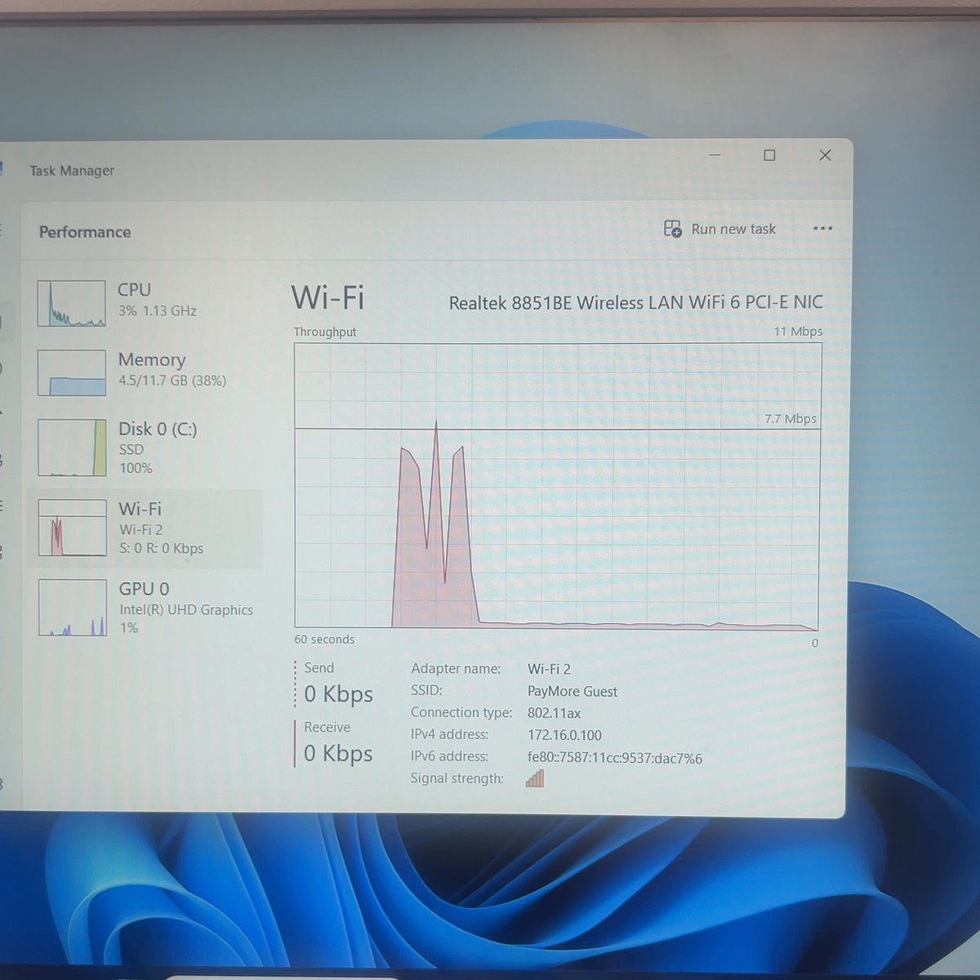Click the Send 0 Kbps value
The width and height of the screenshot is (980, 980).
pyautogui.click(x=338, y=694)
